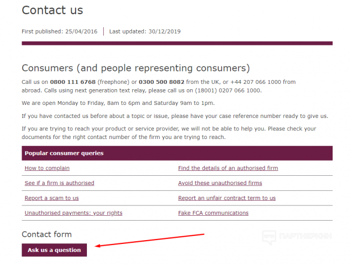Click the chat bubble watermark icon
Viewport: 351px width, 265px height.
point(269,237)
